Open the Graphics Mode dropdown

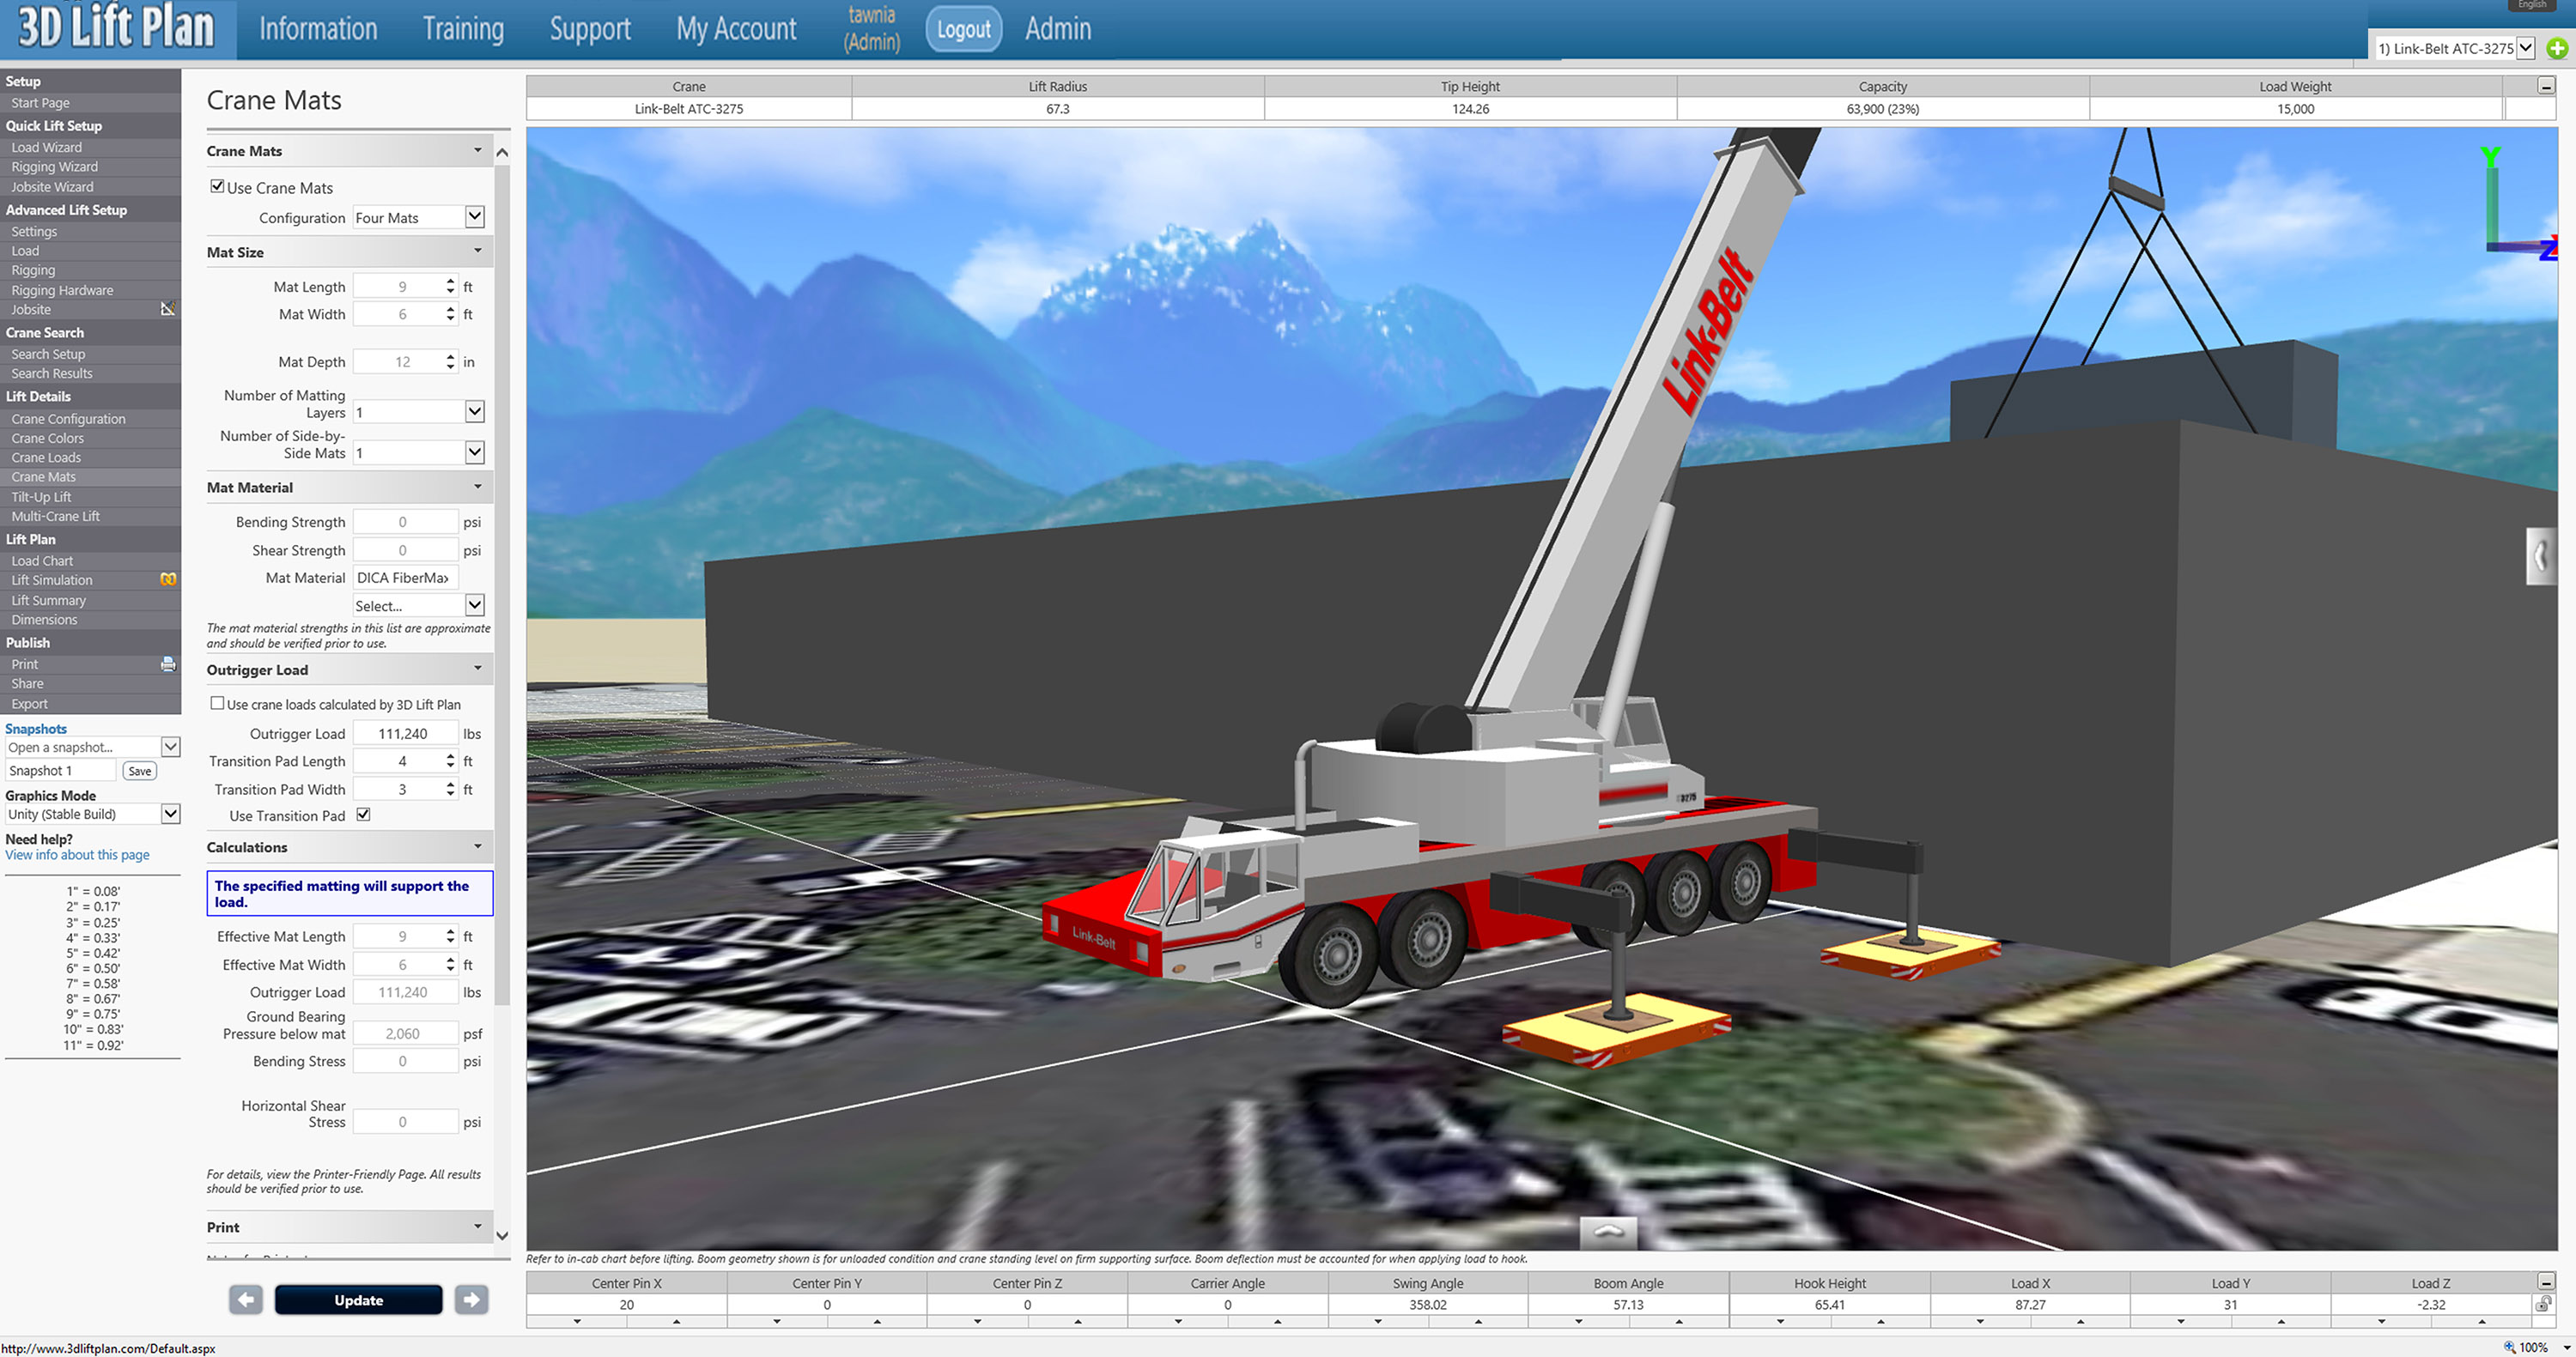[171, 814]
